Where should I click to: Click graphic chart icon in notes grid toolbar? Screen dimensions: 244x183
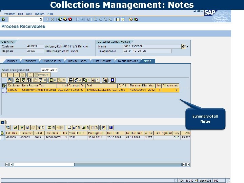click(105, 80)
